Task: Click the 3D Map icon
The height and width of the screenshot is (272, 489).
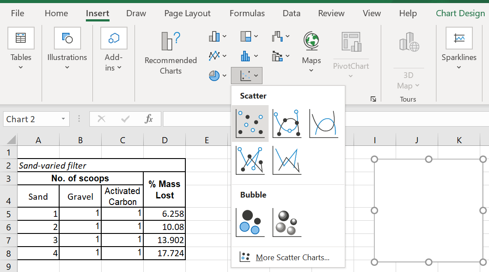Action: [x=409, y=42]
